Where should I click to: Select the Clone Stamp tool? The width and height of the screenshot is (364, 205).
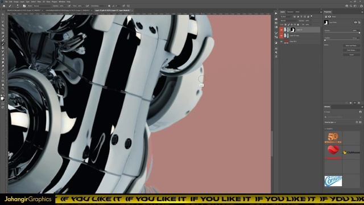click(3, 47)
